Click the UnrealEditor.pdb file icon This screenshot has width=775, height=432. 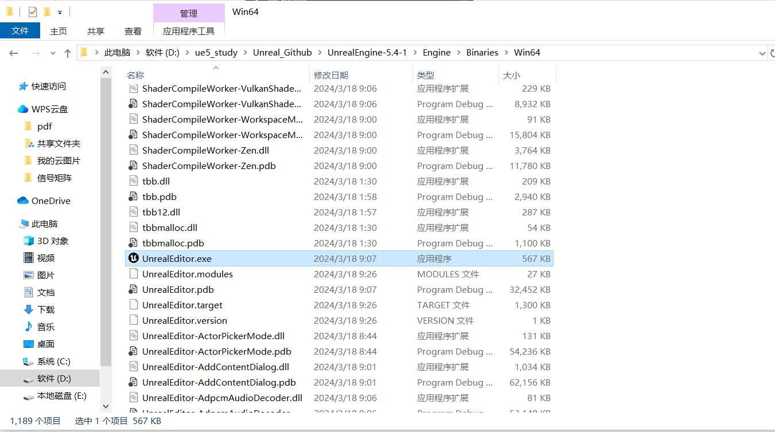(x=133, y=289)
